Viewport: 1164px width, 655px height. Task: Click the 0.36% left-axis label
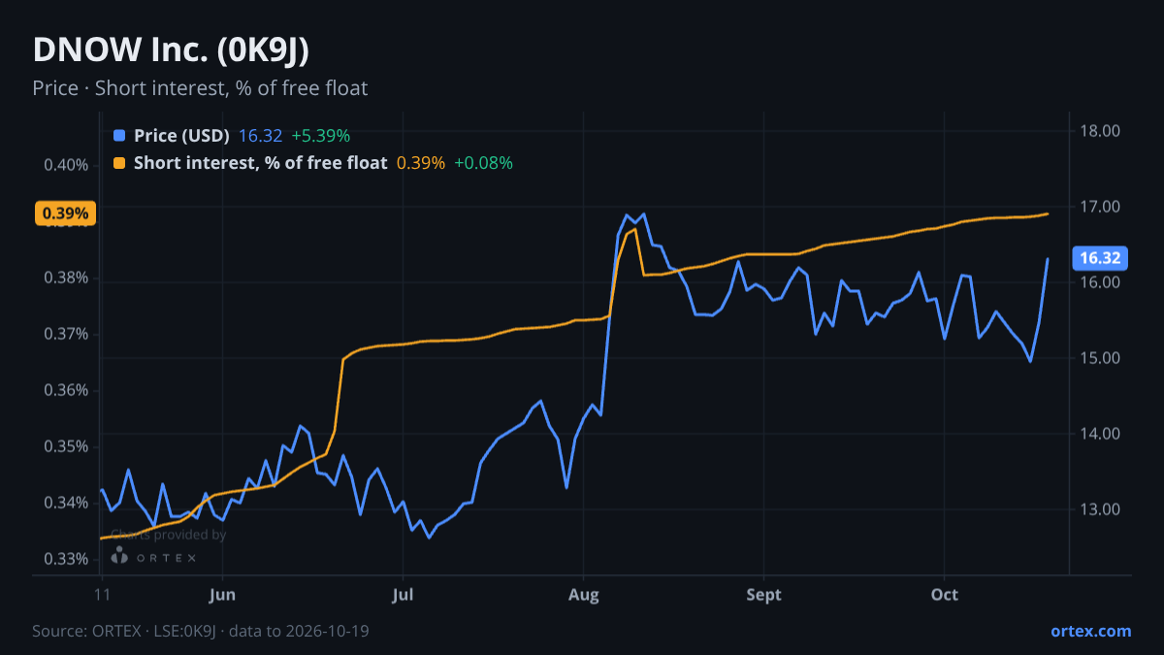[x=67, y=391]
